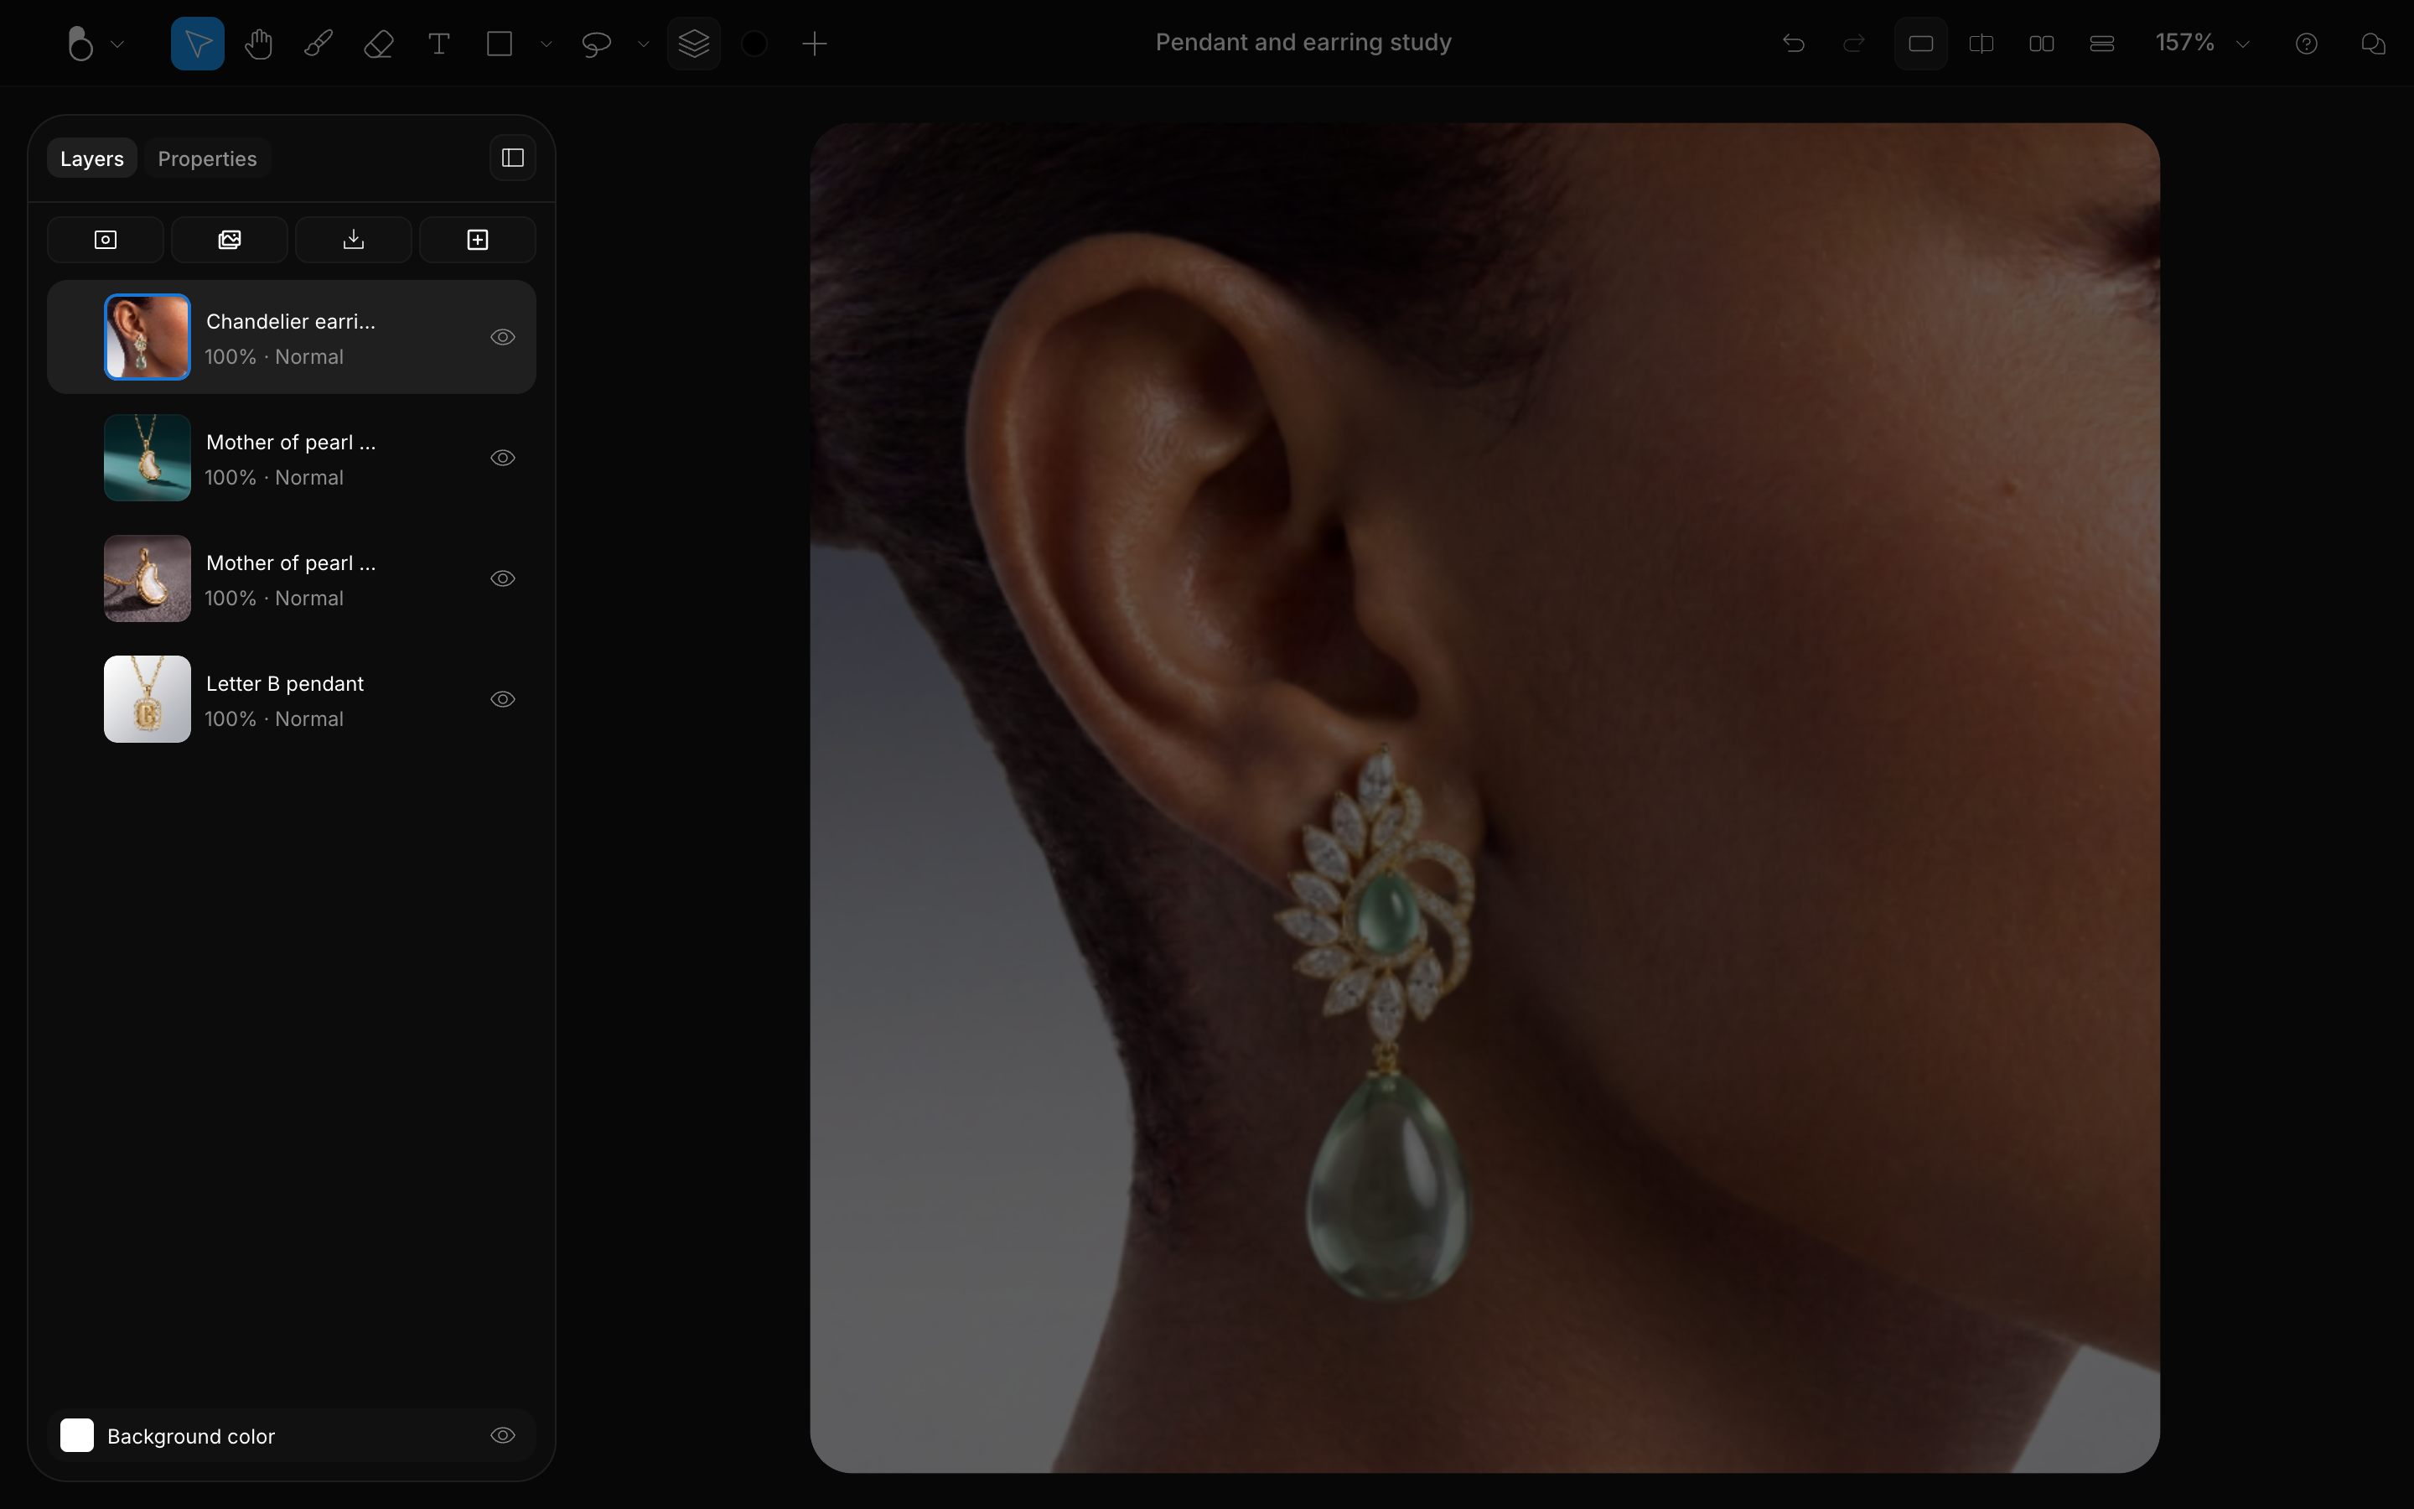Select the Brush tool
Screen dimensions: 2414x1509
tap(319, 44)
